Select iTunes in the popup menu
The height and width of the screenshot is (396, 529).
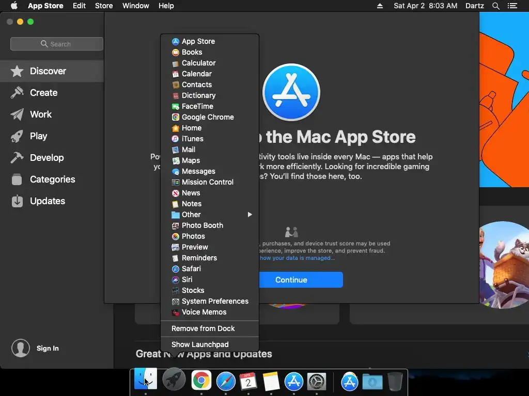point(210,139)
